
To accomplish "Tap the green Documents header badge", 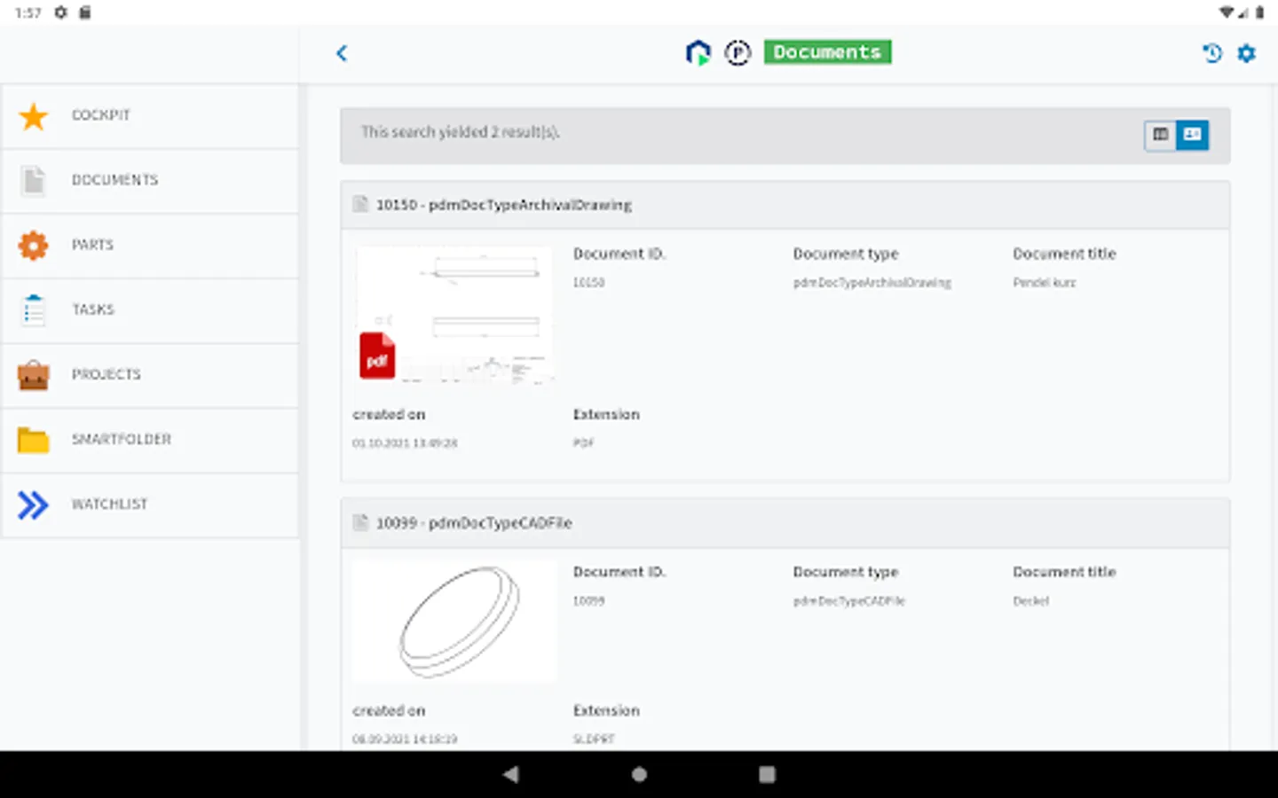I will 827,52.
